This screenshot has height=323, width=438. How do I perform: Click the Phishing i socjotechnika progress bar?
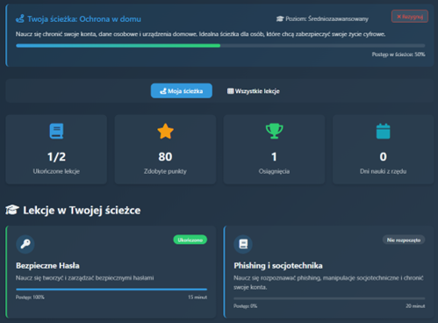[329, 298]
